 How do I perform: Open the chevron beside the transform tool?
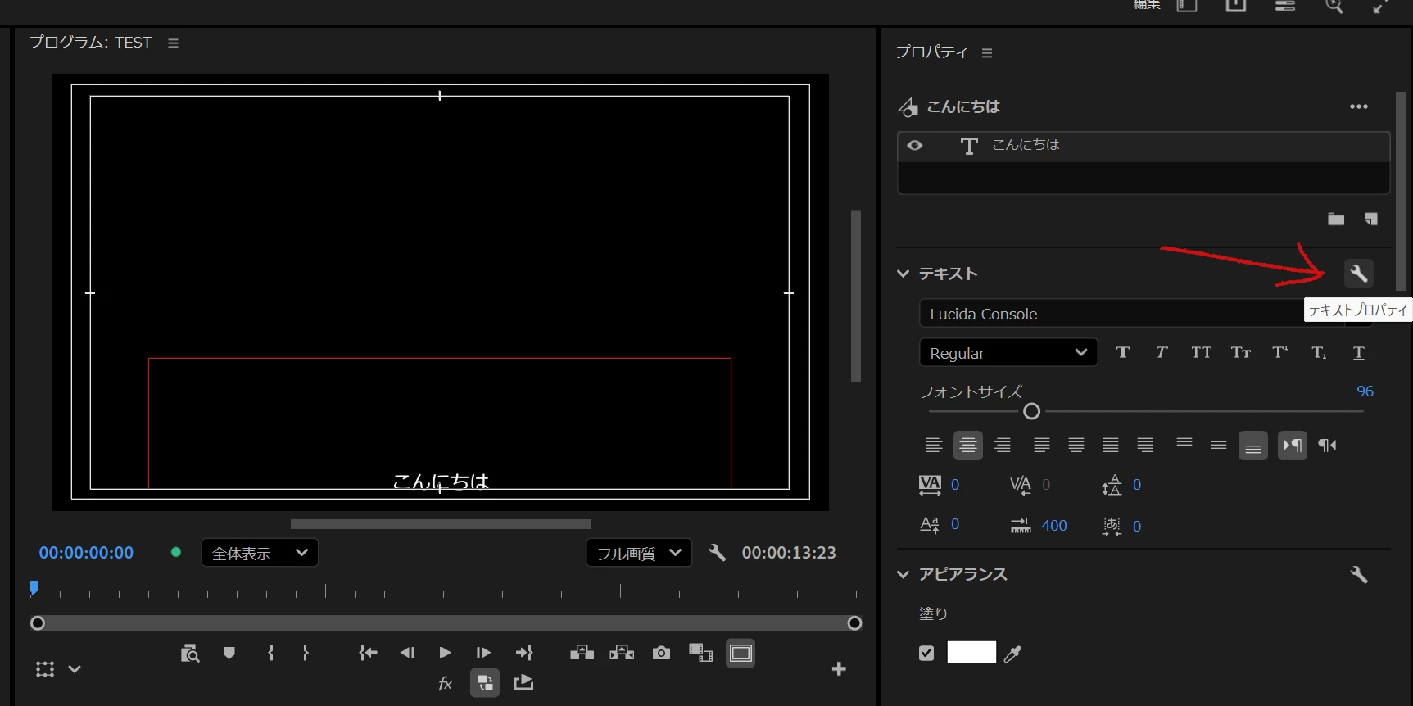tap(75, 669)
